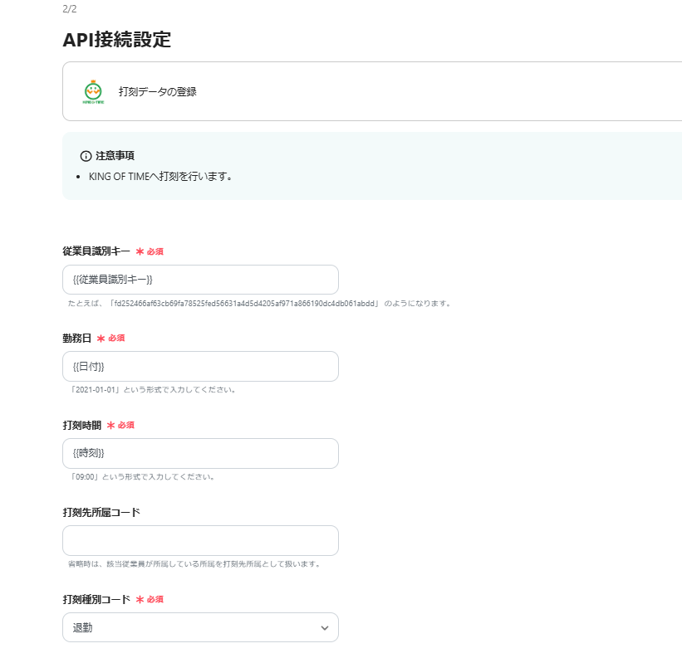The image size is (682, 658).
Task: Click the 09:00 format hint text
Action: click(x=142, y=477)
